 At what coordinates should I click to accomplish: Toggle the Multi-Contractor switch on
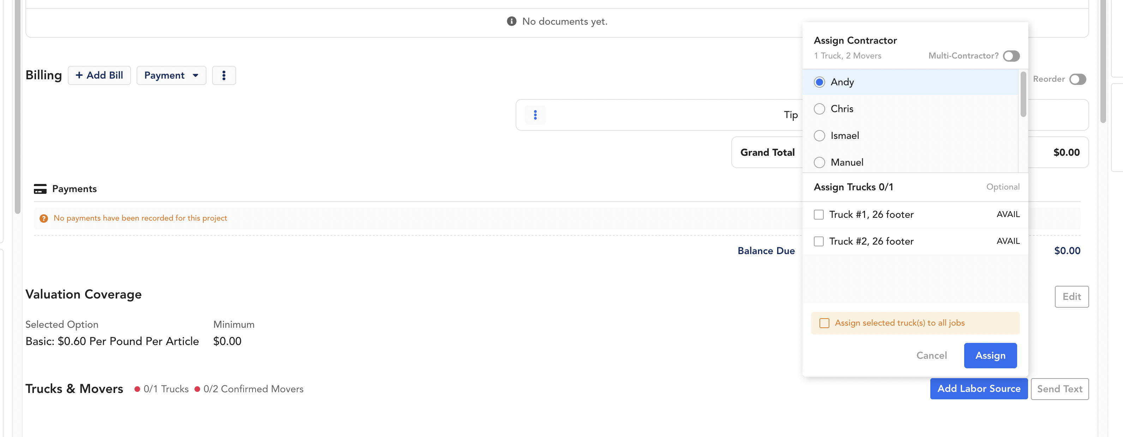[x=1012, y=55]
